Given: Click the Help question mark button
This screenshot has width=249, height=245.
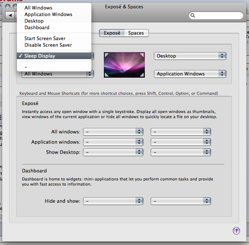Looking at the screenshot, I should pyautogui.click(x=236, y=231).
